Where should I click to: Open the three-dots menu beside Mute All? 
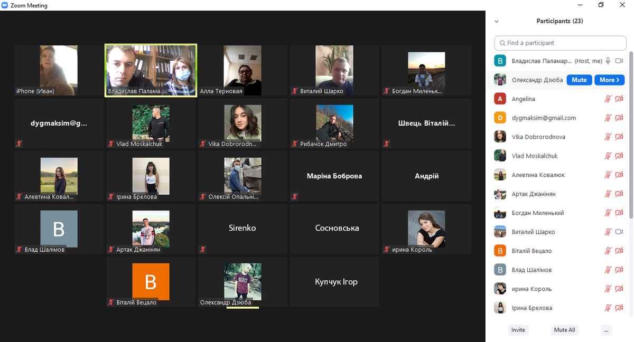(606, 330)
